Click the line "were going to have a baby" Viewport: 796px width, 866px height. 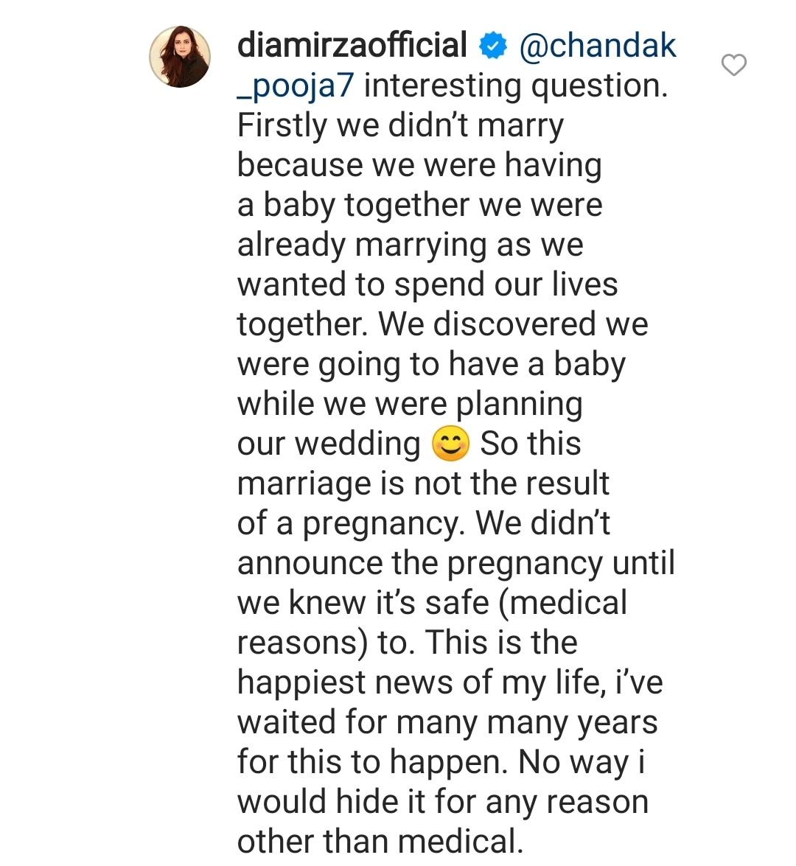pyautogui.click(x=431, y=364)
